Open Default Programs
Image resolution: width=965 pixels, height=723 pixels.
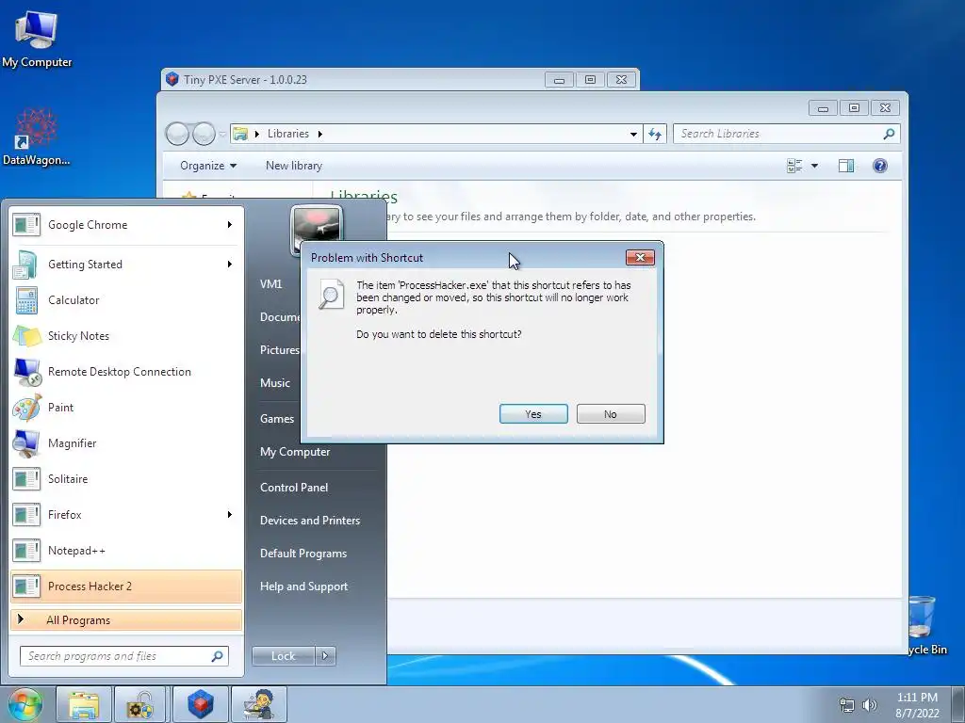303,554
